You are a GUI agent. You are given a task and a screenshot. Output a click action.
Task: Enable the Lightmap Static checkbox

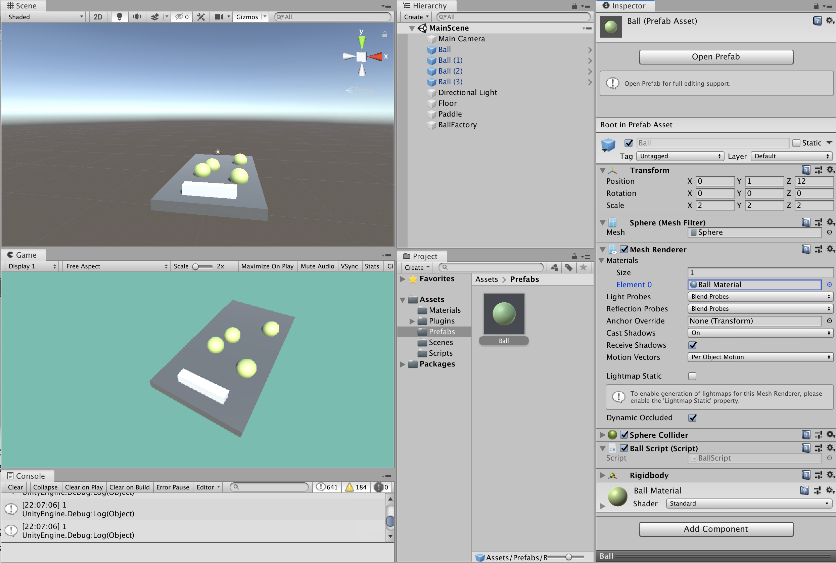pyautogui.click(x=693, y=376)
